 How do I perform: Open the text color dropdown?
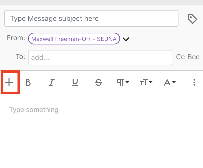[169, 82]
